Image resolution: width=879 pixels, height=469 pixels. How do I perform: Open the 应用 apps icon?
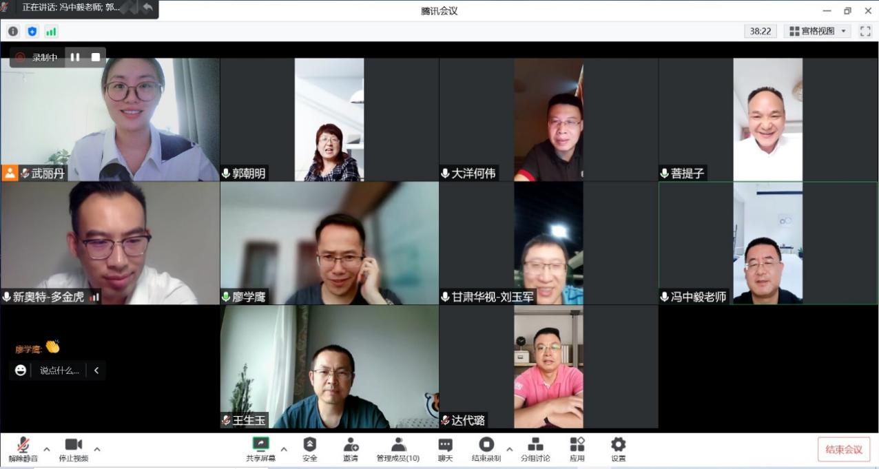click(x=577, y=449)
